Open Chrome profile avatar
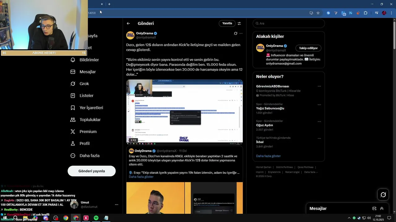396x222 pixels. (x=384, y=13)
